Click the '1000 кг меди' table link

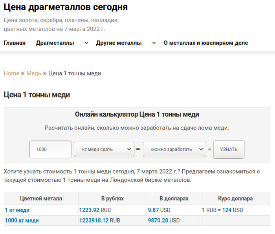pyautogui.click(x=22, y=221)
